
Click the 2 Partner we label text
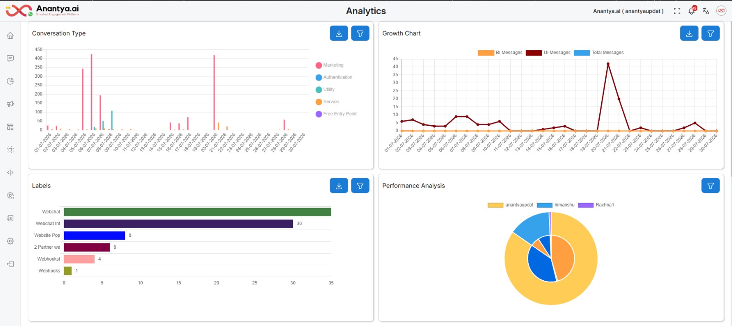pyautogui.click(x=47, y=247)
